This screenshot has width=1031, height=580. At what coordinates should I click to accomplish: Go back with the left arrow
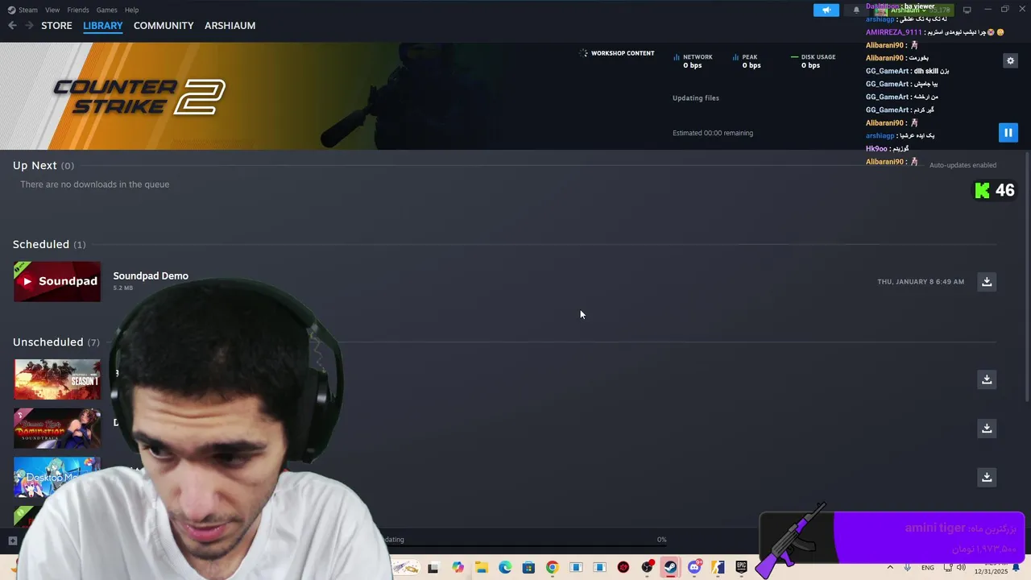pyautogui.click(x=12, y=26)
